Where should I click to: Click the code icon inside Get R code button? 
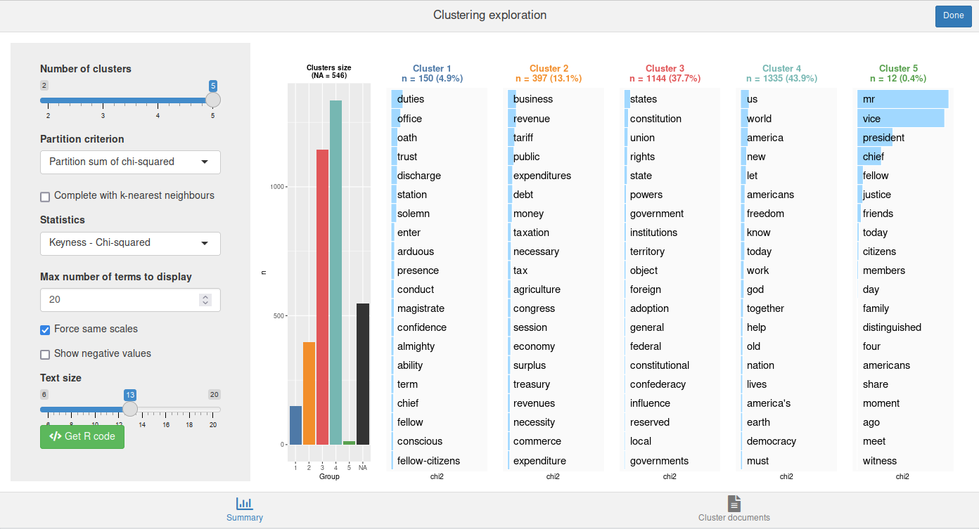(x=56, y=436)
